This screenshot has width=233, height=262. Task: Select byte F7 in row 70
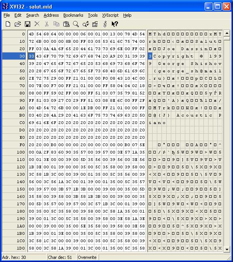(x=54, y=86)
